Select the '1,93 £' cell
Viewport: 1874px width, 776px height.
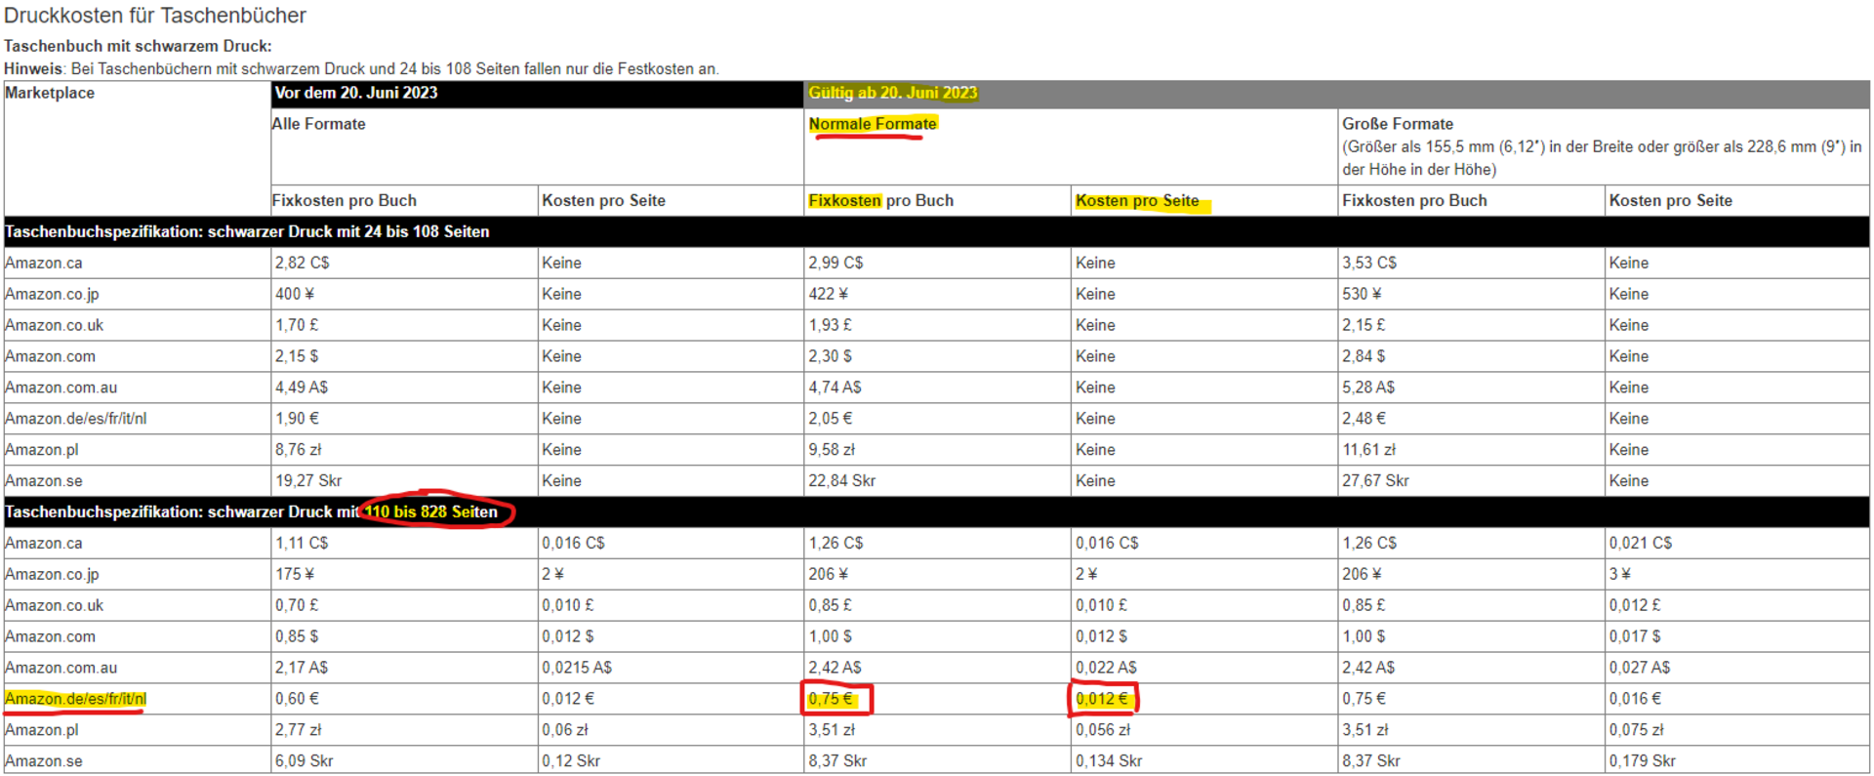point(937,325)
